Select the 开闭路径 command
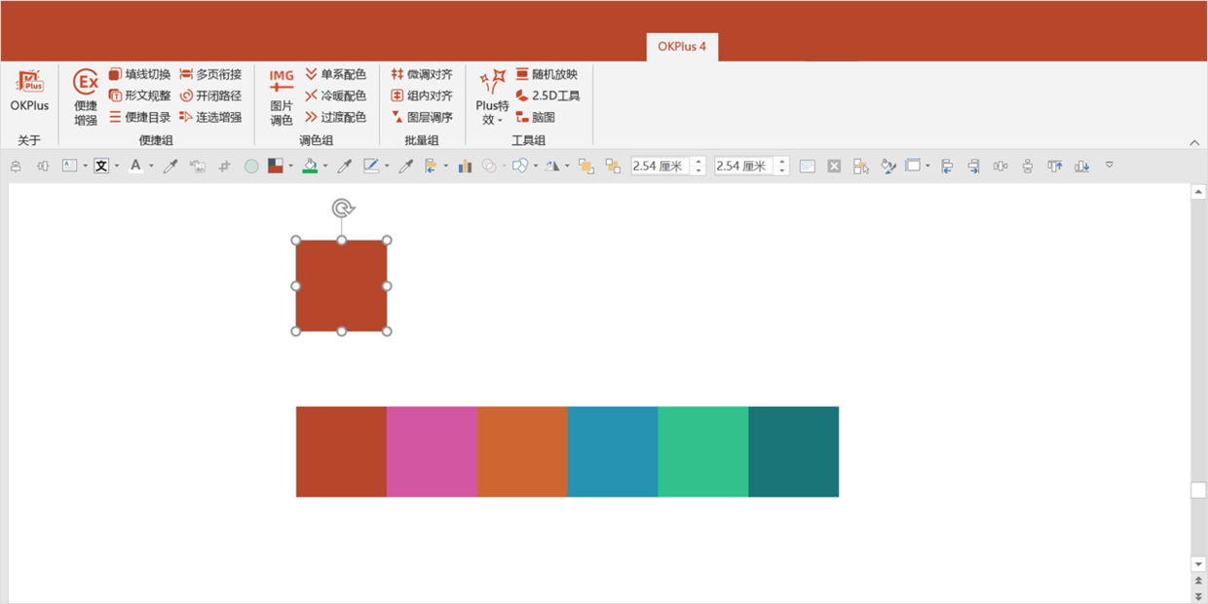Screen dimensions: 1208x604 coord(210,95)
